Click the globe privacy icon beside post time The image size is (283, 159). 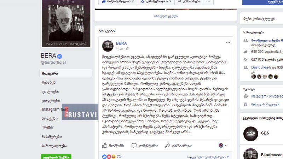[x=128, y=49]
